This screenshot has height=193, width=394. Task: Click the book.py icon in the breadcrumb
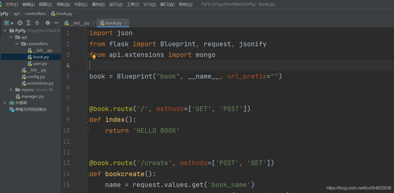point(53,14)
